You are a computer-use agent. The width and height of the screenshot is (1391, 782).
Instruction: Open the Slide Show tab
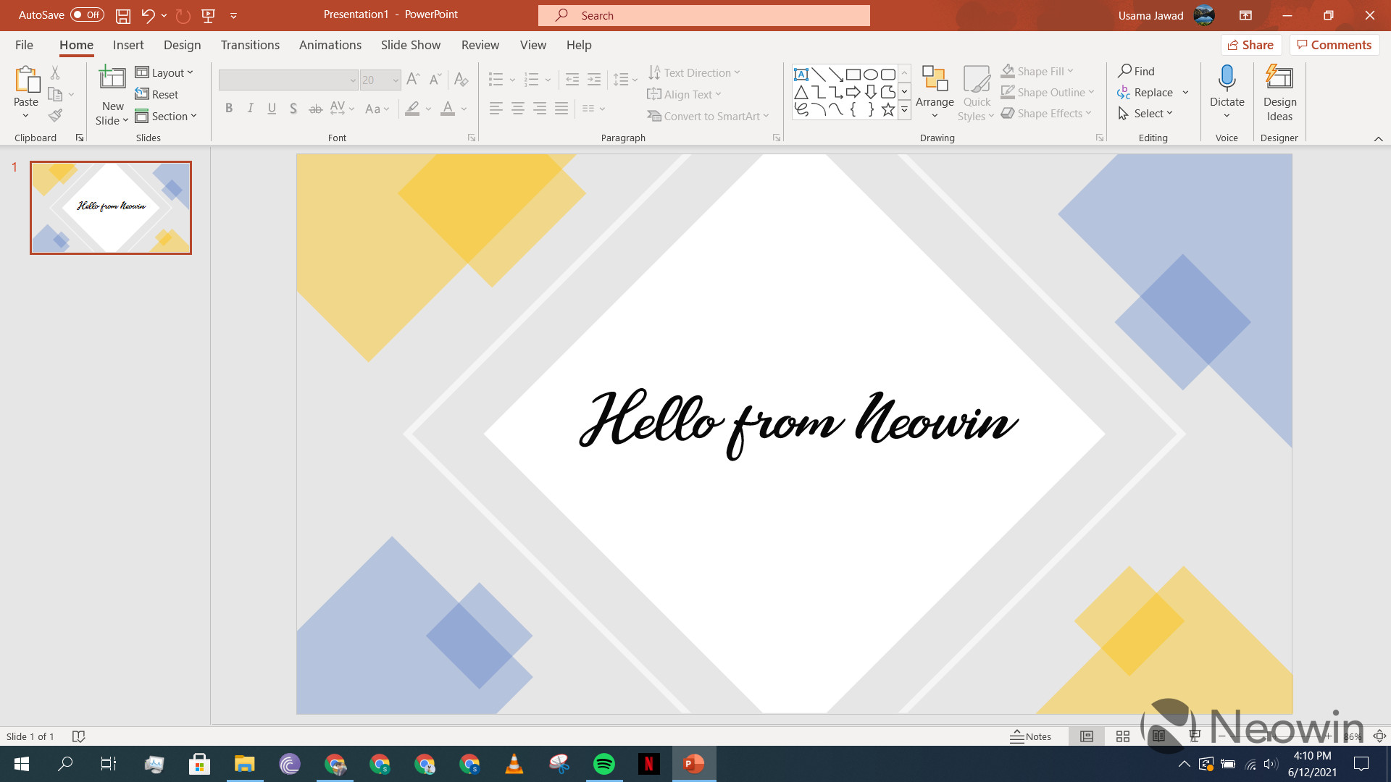tap(410, 44)
